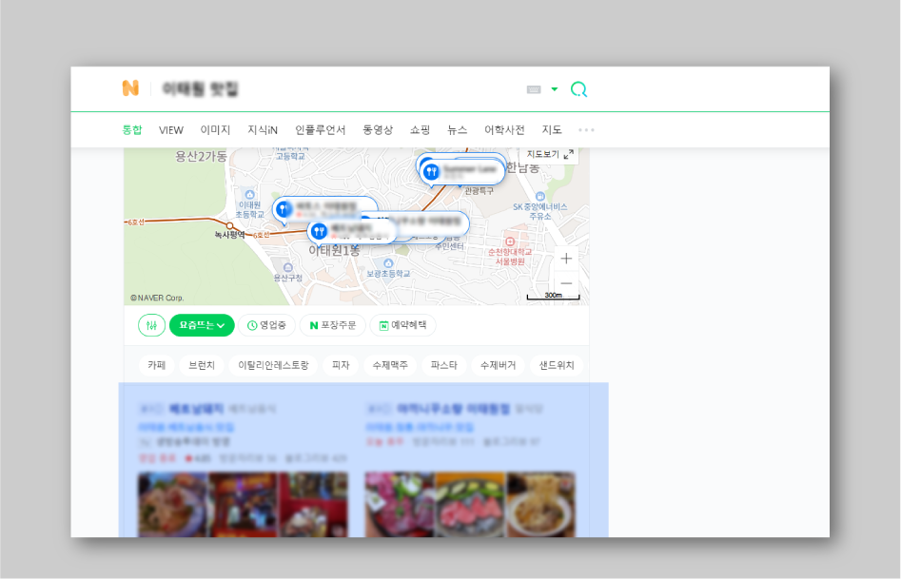
Task: Switch to the 지도 tab
Action: (552, 130)
